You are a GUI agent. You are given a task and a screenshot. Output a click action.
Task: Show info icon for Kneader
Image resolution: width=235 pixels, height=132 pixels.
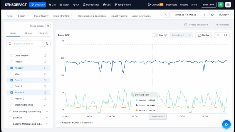pyautogui.click(x=45, y=68)
